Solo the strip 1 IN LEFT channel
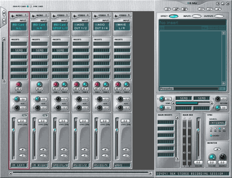The width and height of the screenshot is (232, 178). pos(23,155)
